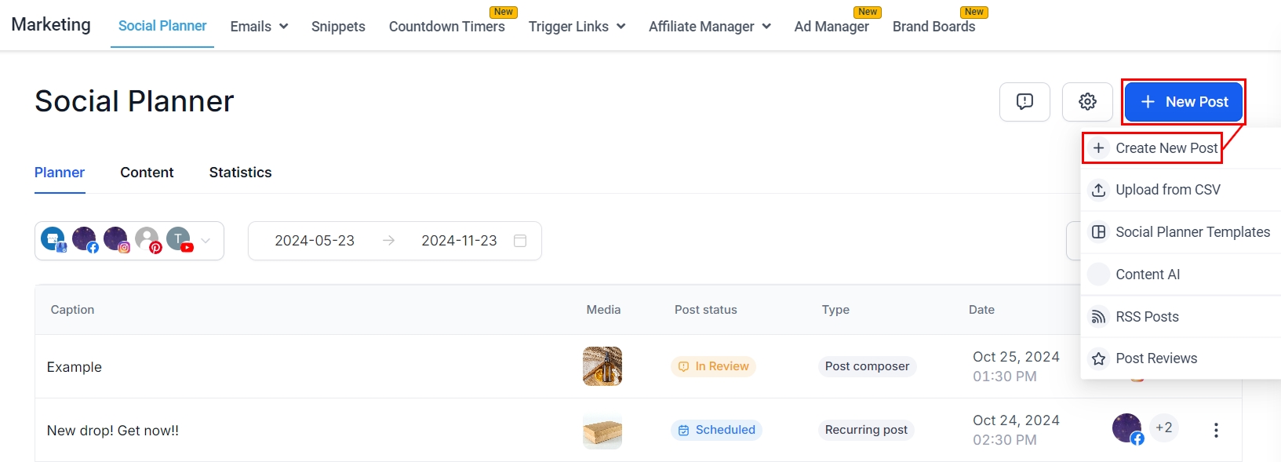Viewport: 1281px width, 462px height.
Task: Expand the social accounts selector chevron
Action: [206, 241]
